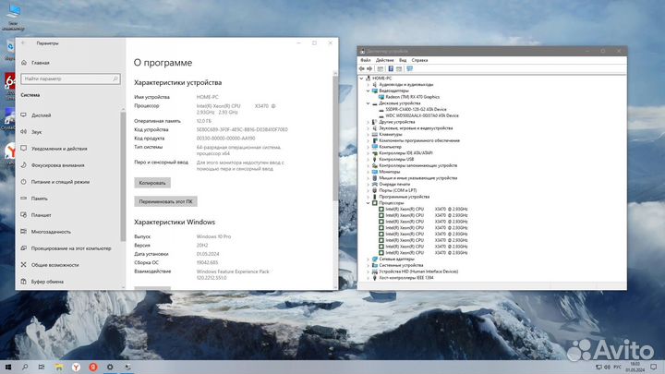This screenshot has width=665, height=374.
Task: Click Forward arrow in Device Manager toolbar
Action: tap(369, 68)
